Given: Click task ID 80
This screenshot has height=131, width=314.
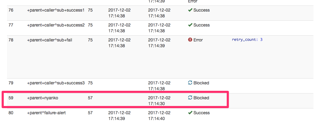Looking at the screenshot, I should click(11, 113).
